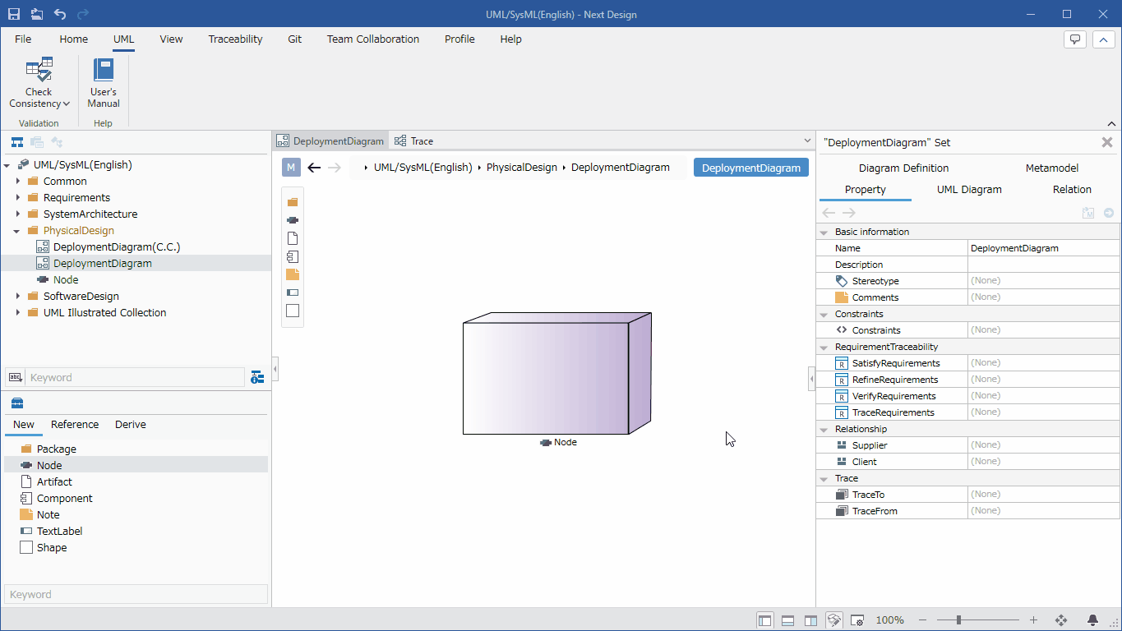Image resolution: width=1122 pixels, height=631 pixels.
Task: Open the Help ribbon tab
Action: point(510,39)
